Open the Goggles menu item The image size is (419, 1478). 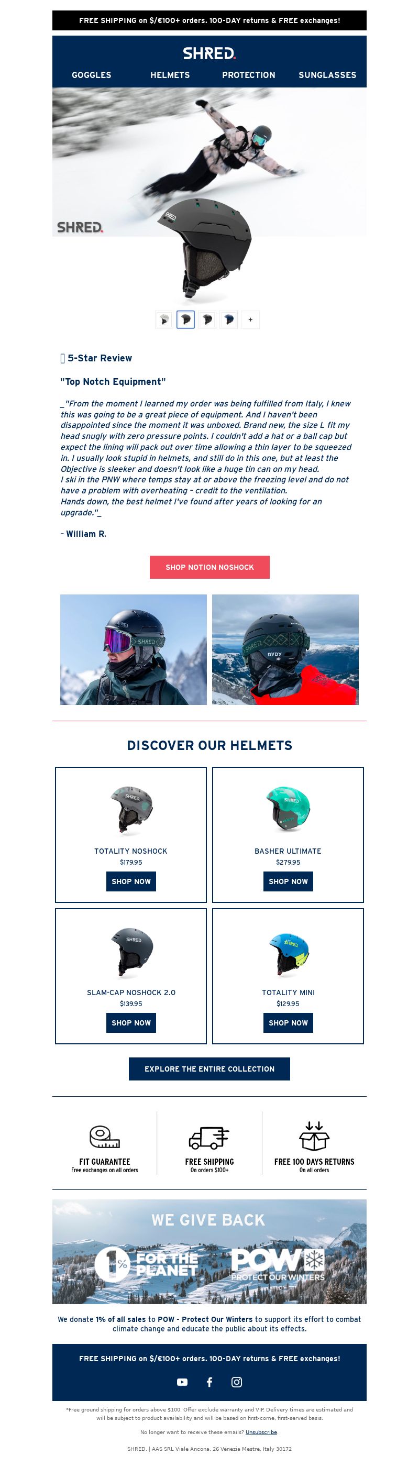[91, 75]
